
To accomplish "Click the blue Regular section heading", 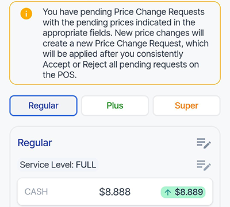I will [34, 143].
